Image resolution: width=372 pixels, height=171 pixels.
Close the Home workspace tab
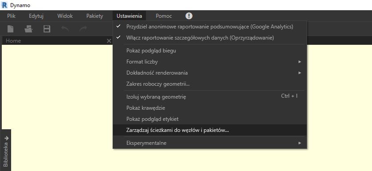pyautogui.click(x=109, y=41)
